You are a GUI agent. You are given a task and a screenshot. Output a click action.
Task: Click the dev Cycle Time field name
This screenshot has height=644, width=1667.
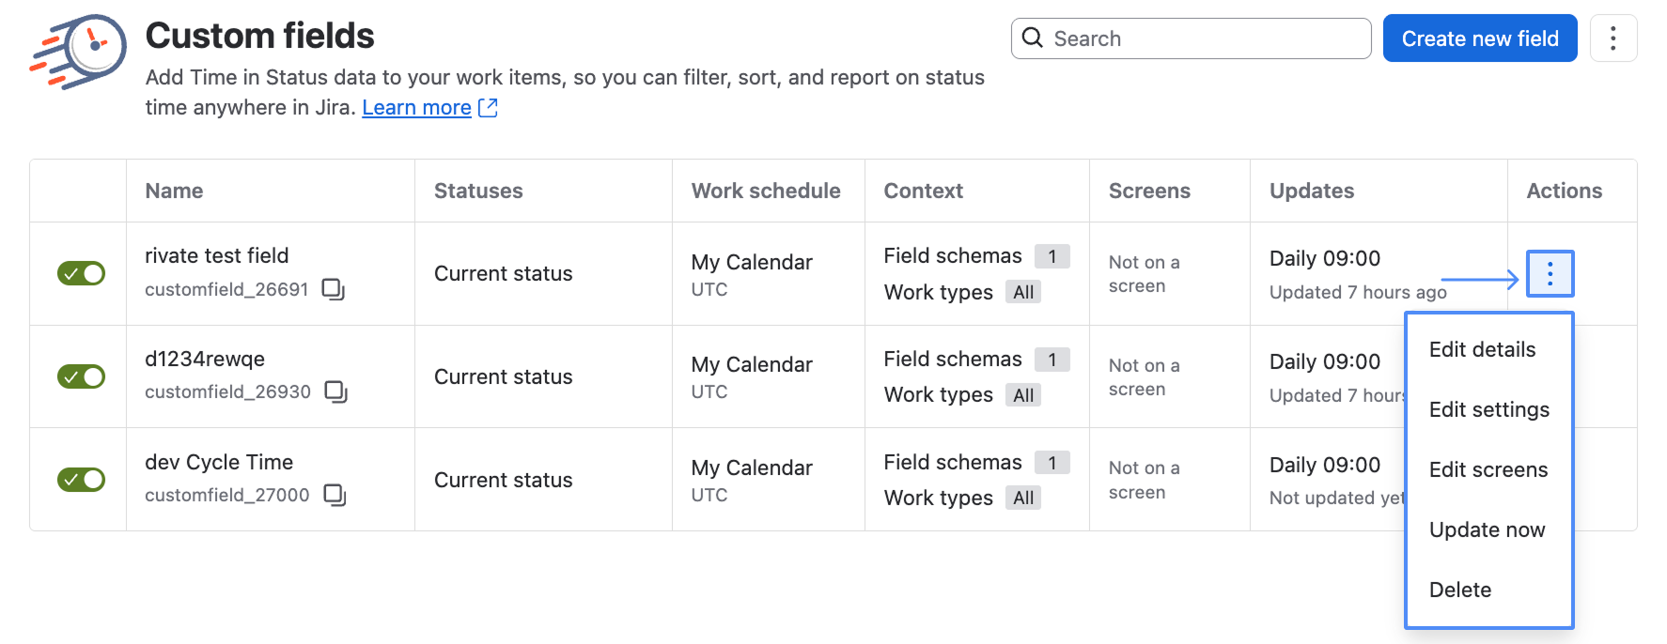click(219, 462)
